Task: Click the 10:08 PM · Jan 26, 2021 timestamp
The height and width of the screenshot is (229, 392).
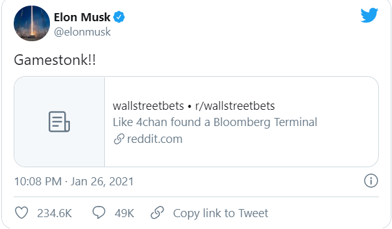Action: click(74, 181)
